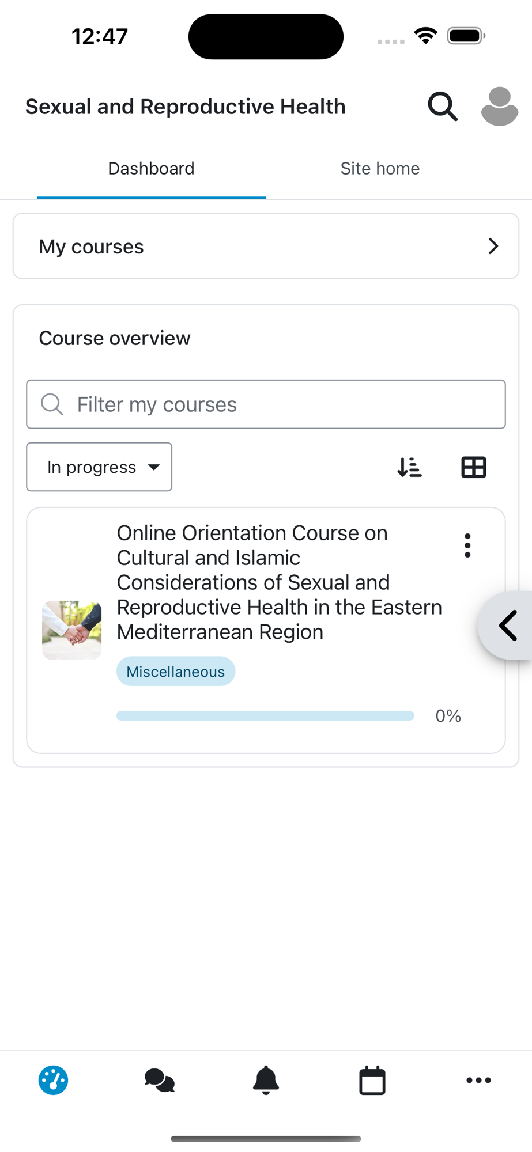
Task: Tap the search magnifier icon
Action: pyautogui.click(x=442, y=107)
